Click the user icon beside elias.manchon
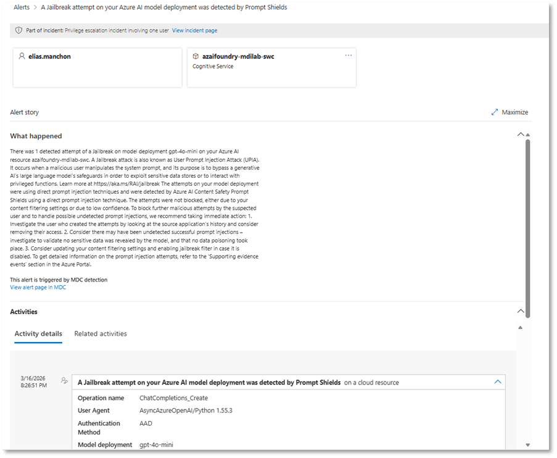The image size is (557, 458). 23,56
